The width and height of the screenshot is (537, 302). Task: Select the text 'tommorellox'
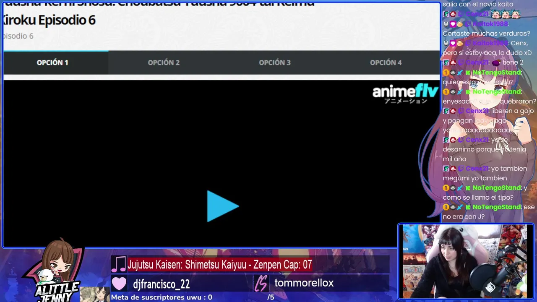click(x=304, y=283)
